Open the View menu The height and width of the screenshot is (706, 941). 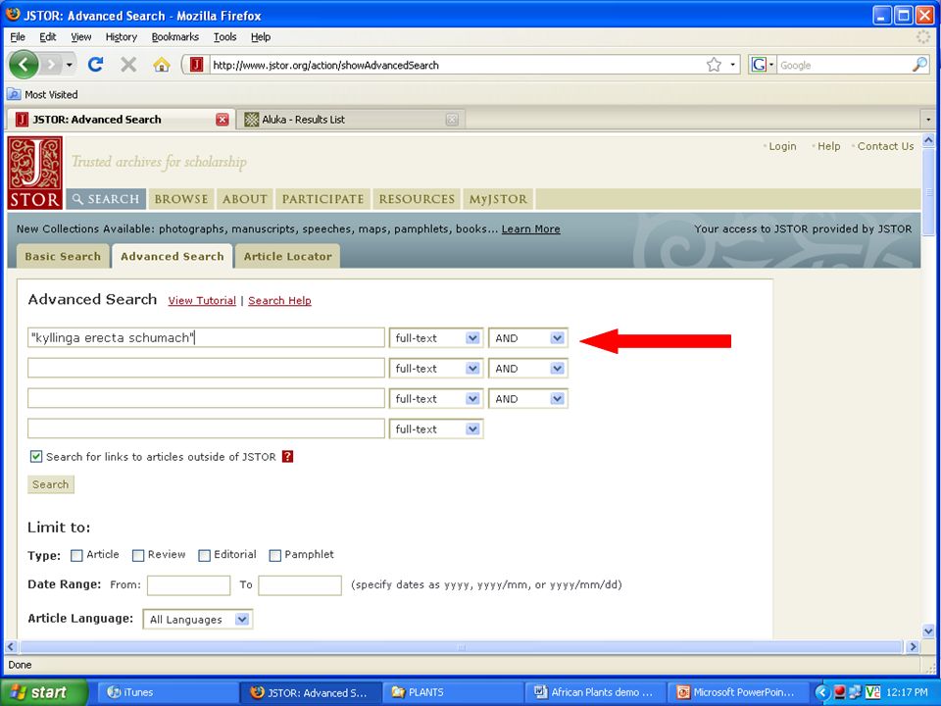point(81,36)
